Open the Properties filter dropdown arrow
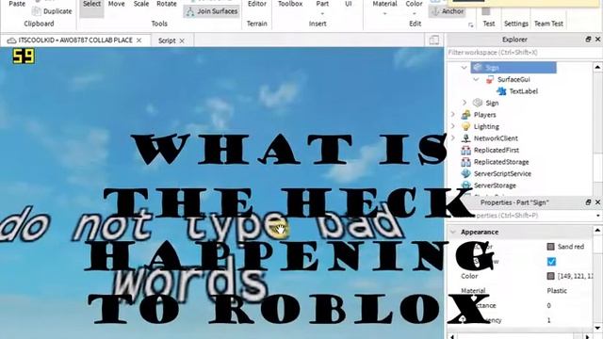 pos(598,216)
